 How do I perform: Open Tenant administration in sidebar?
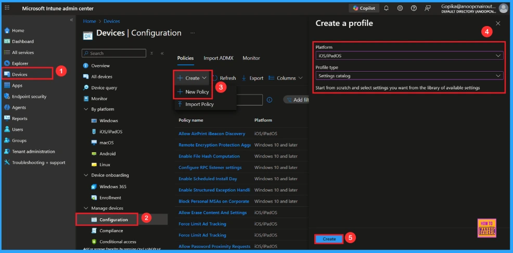click(x=33, y=152)
